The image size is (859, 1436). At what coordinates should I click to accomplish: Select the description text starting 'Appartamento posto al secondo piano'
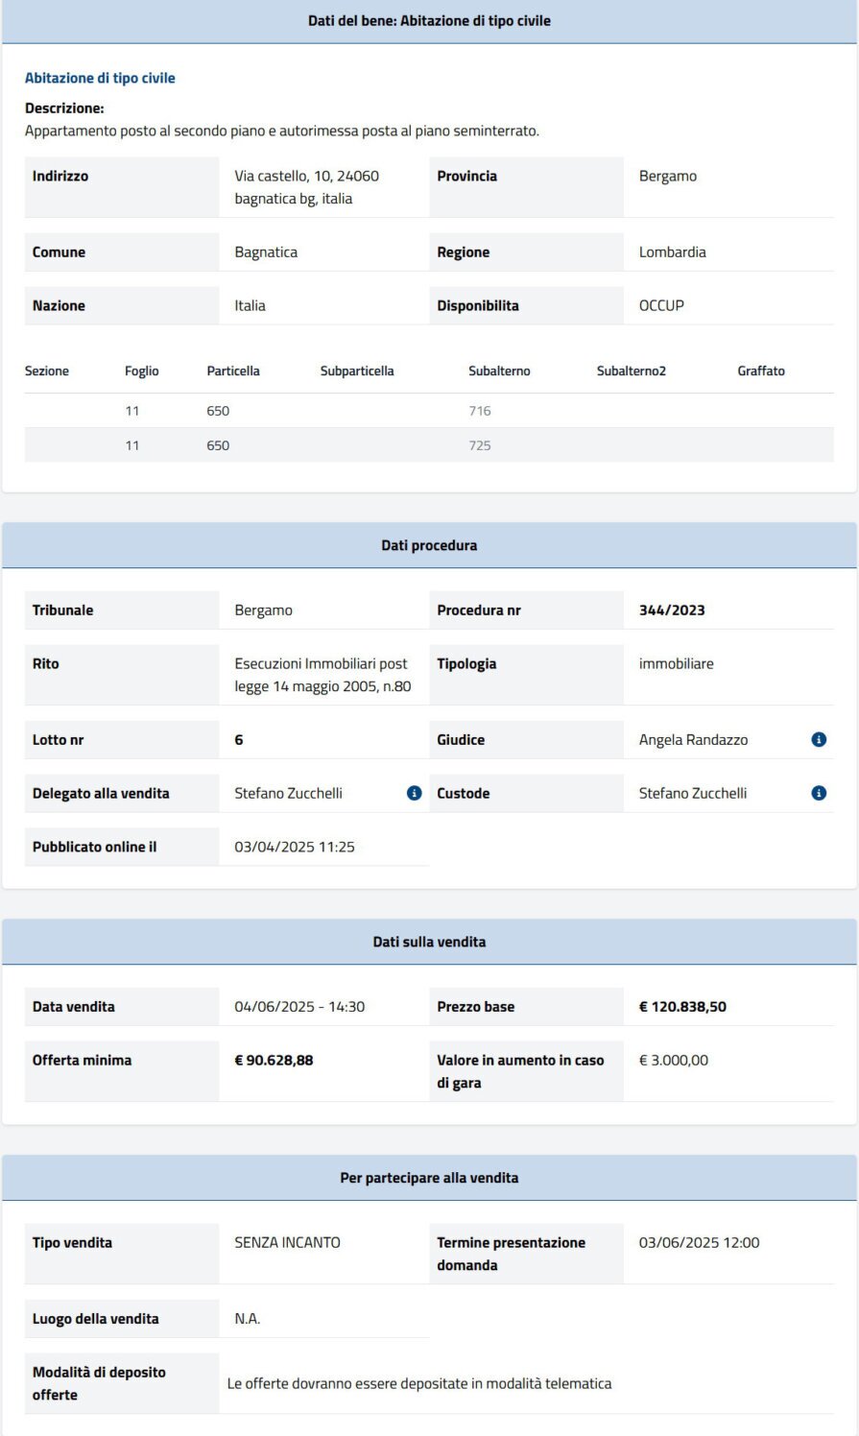click(282, 131)
